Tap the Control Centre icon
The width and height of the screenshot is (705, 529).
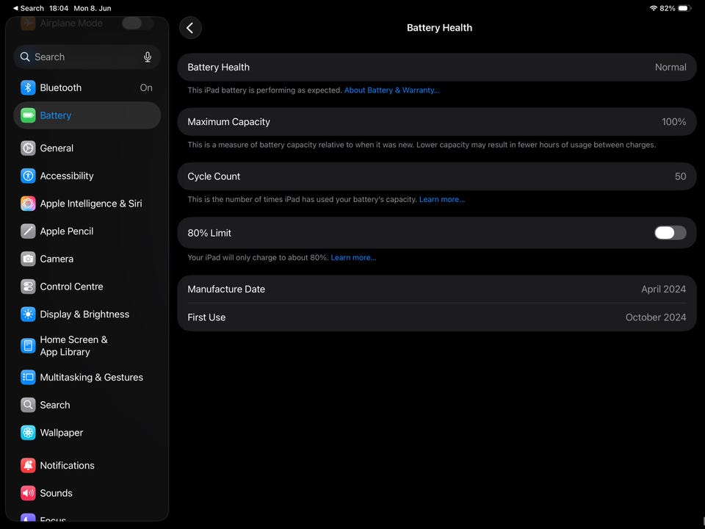pyautogui.click(x=28, y=287)
